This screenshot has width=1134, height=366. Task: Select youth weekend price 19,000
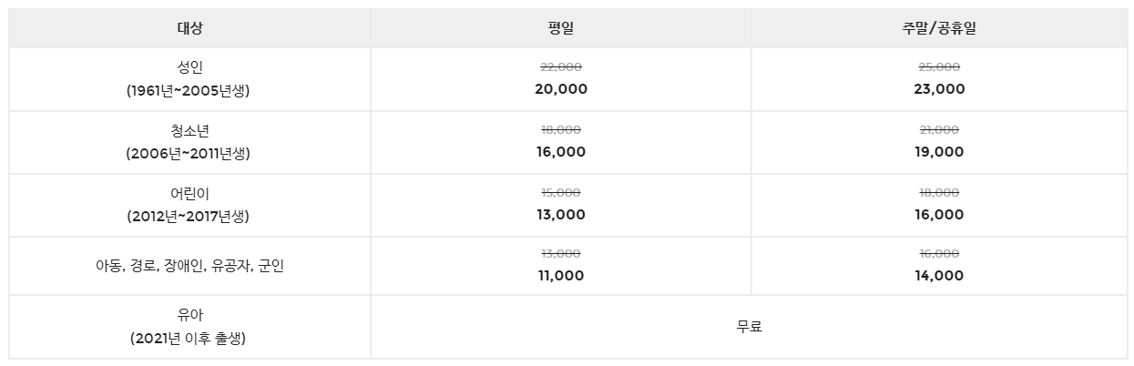938,152
